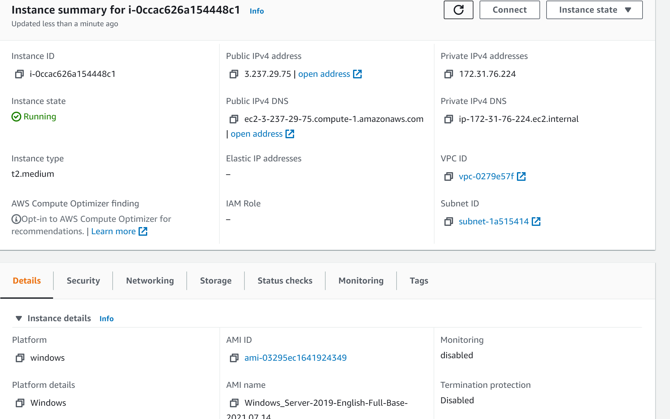Copy the subnet ID subnet-1a515414

(x=449, y=222)
